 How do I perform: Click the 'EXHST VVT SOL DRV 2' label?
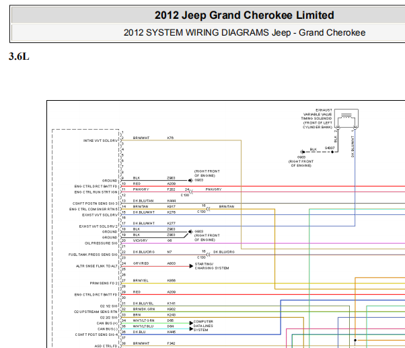click(x=98, y=226)
